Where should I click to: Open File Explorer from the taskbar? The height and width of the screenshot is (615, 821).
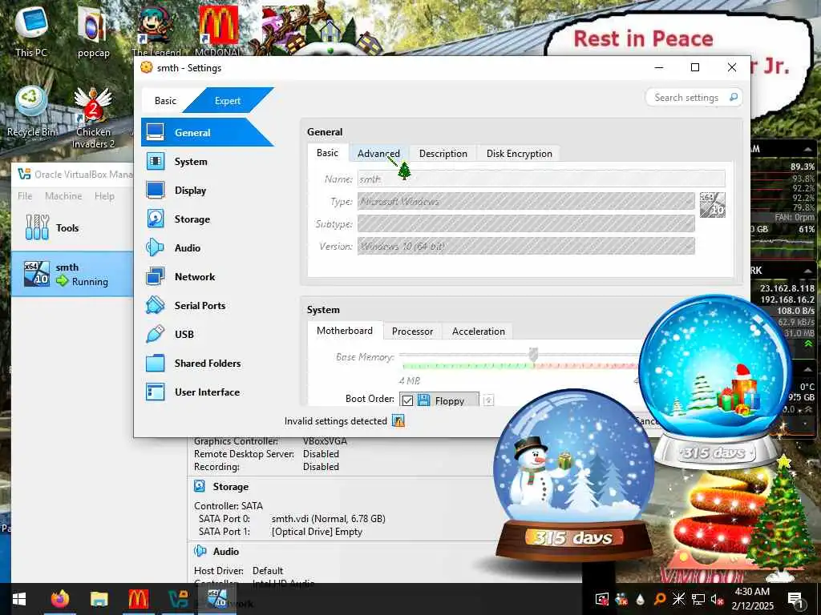coord(99,599)
